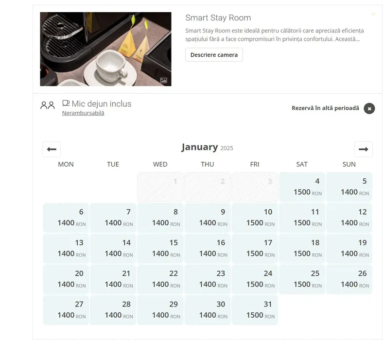This screenshot has height=340, width=384.
Task: Pick January 8 as the date
Action: point(160,218)
